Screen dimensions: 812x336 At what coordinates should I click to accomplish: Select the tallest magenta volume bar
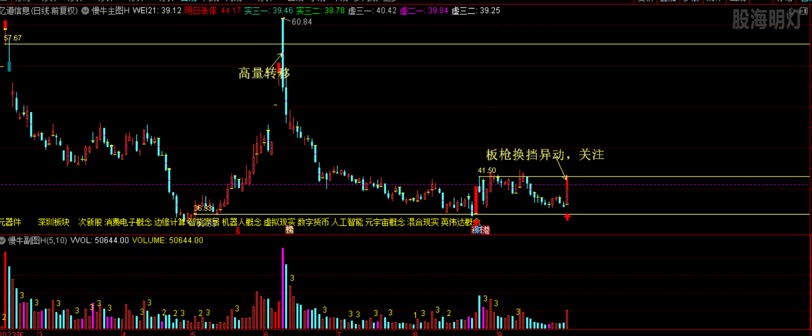[283, 288]
